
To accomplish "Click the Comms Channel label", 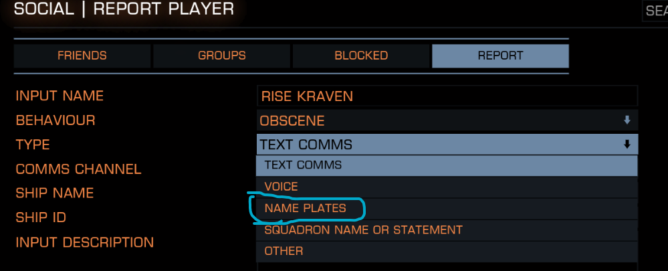I will pos(78,169).
